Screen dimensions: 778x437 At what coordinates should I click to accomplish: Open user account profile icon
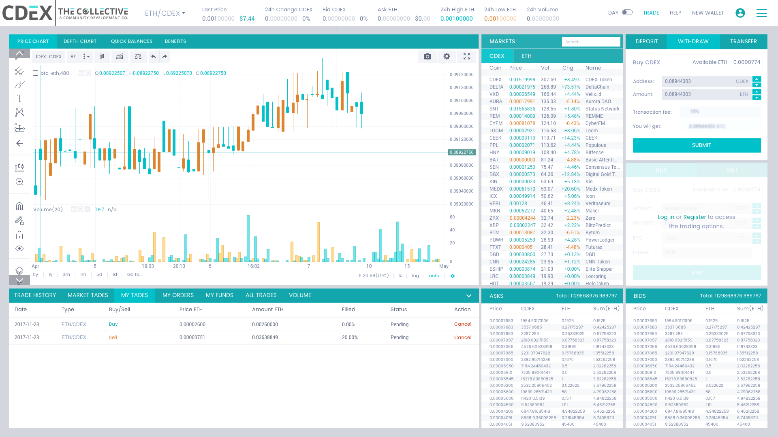coord(740,13)
